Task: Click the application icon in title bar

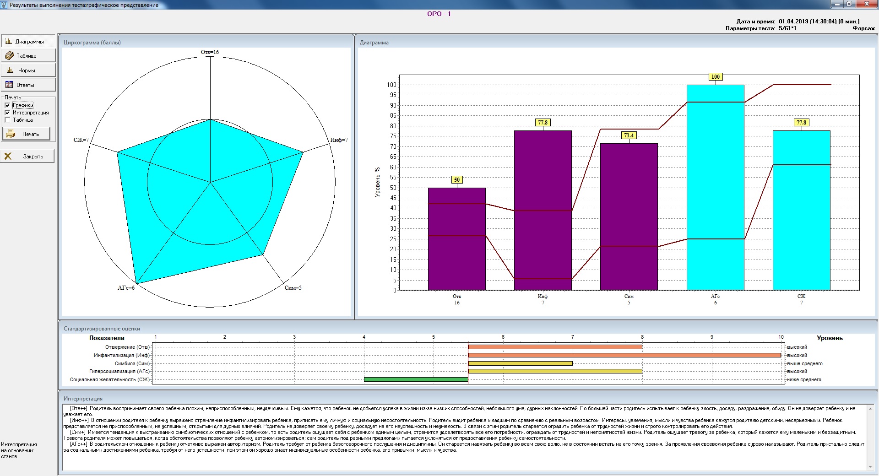Action: point(5,5)
